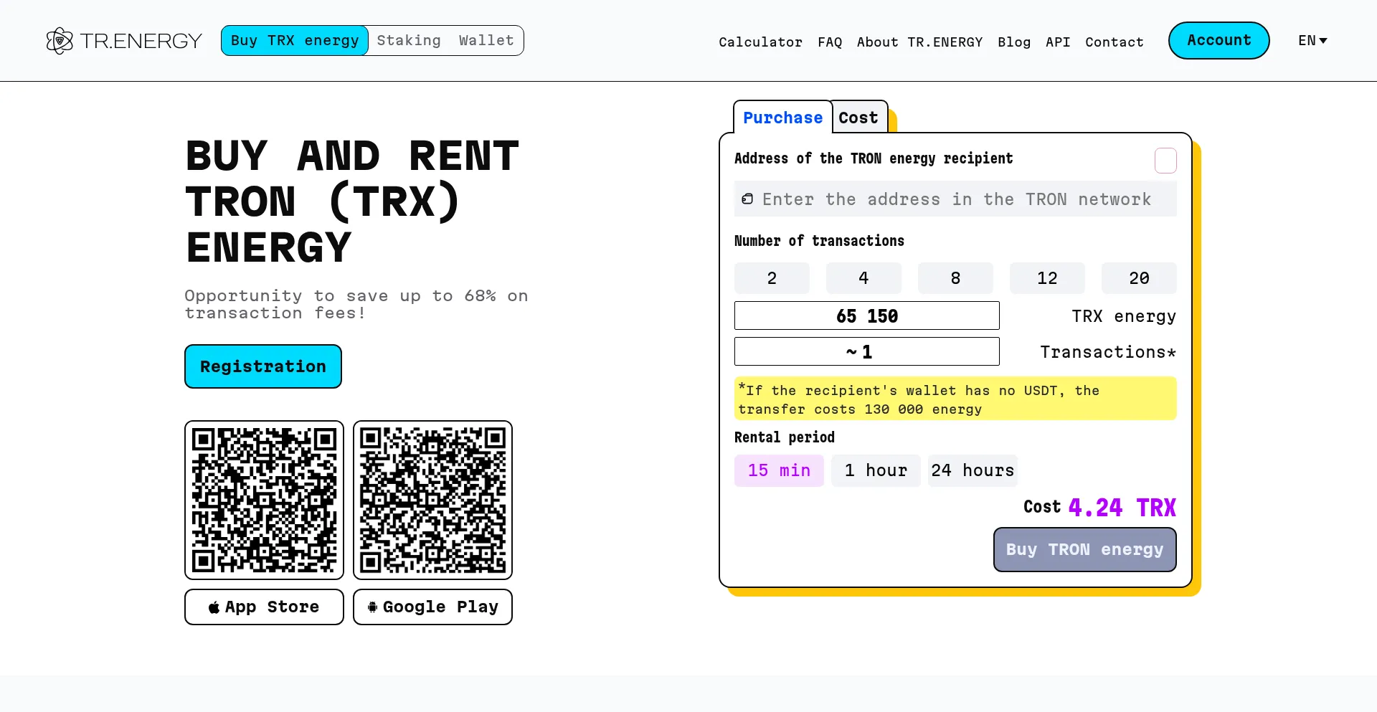Open the FAQ page
1377x712 pixels.
pyautogui.click(x=830, y=42)
